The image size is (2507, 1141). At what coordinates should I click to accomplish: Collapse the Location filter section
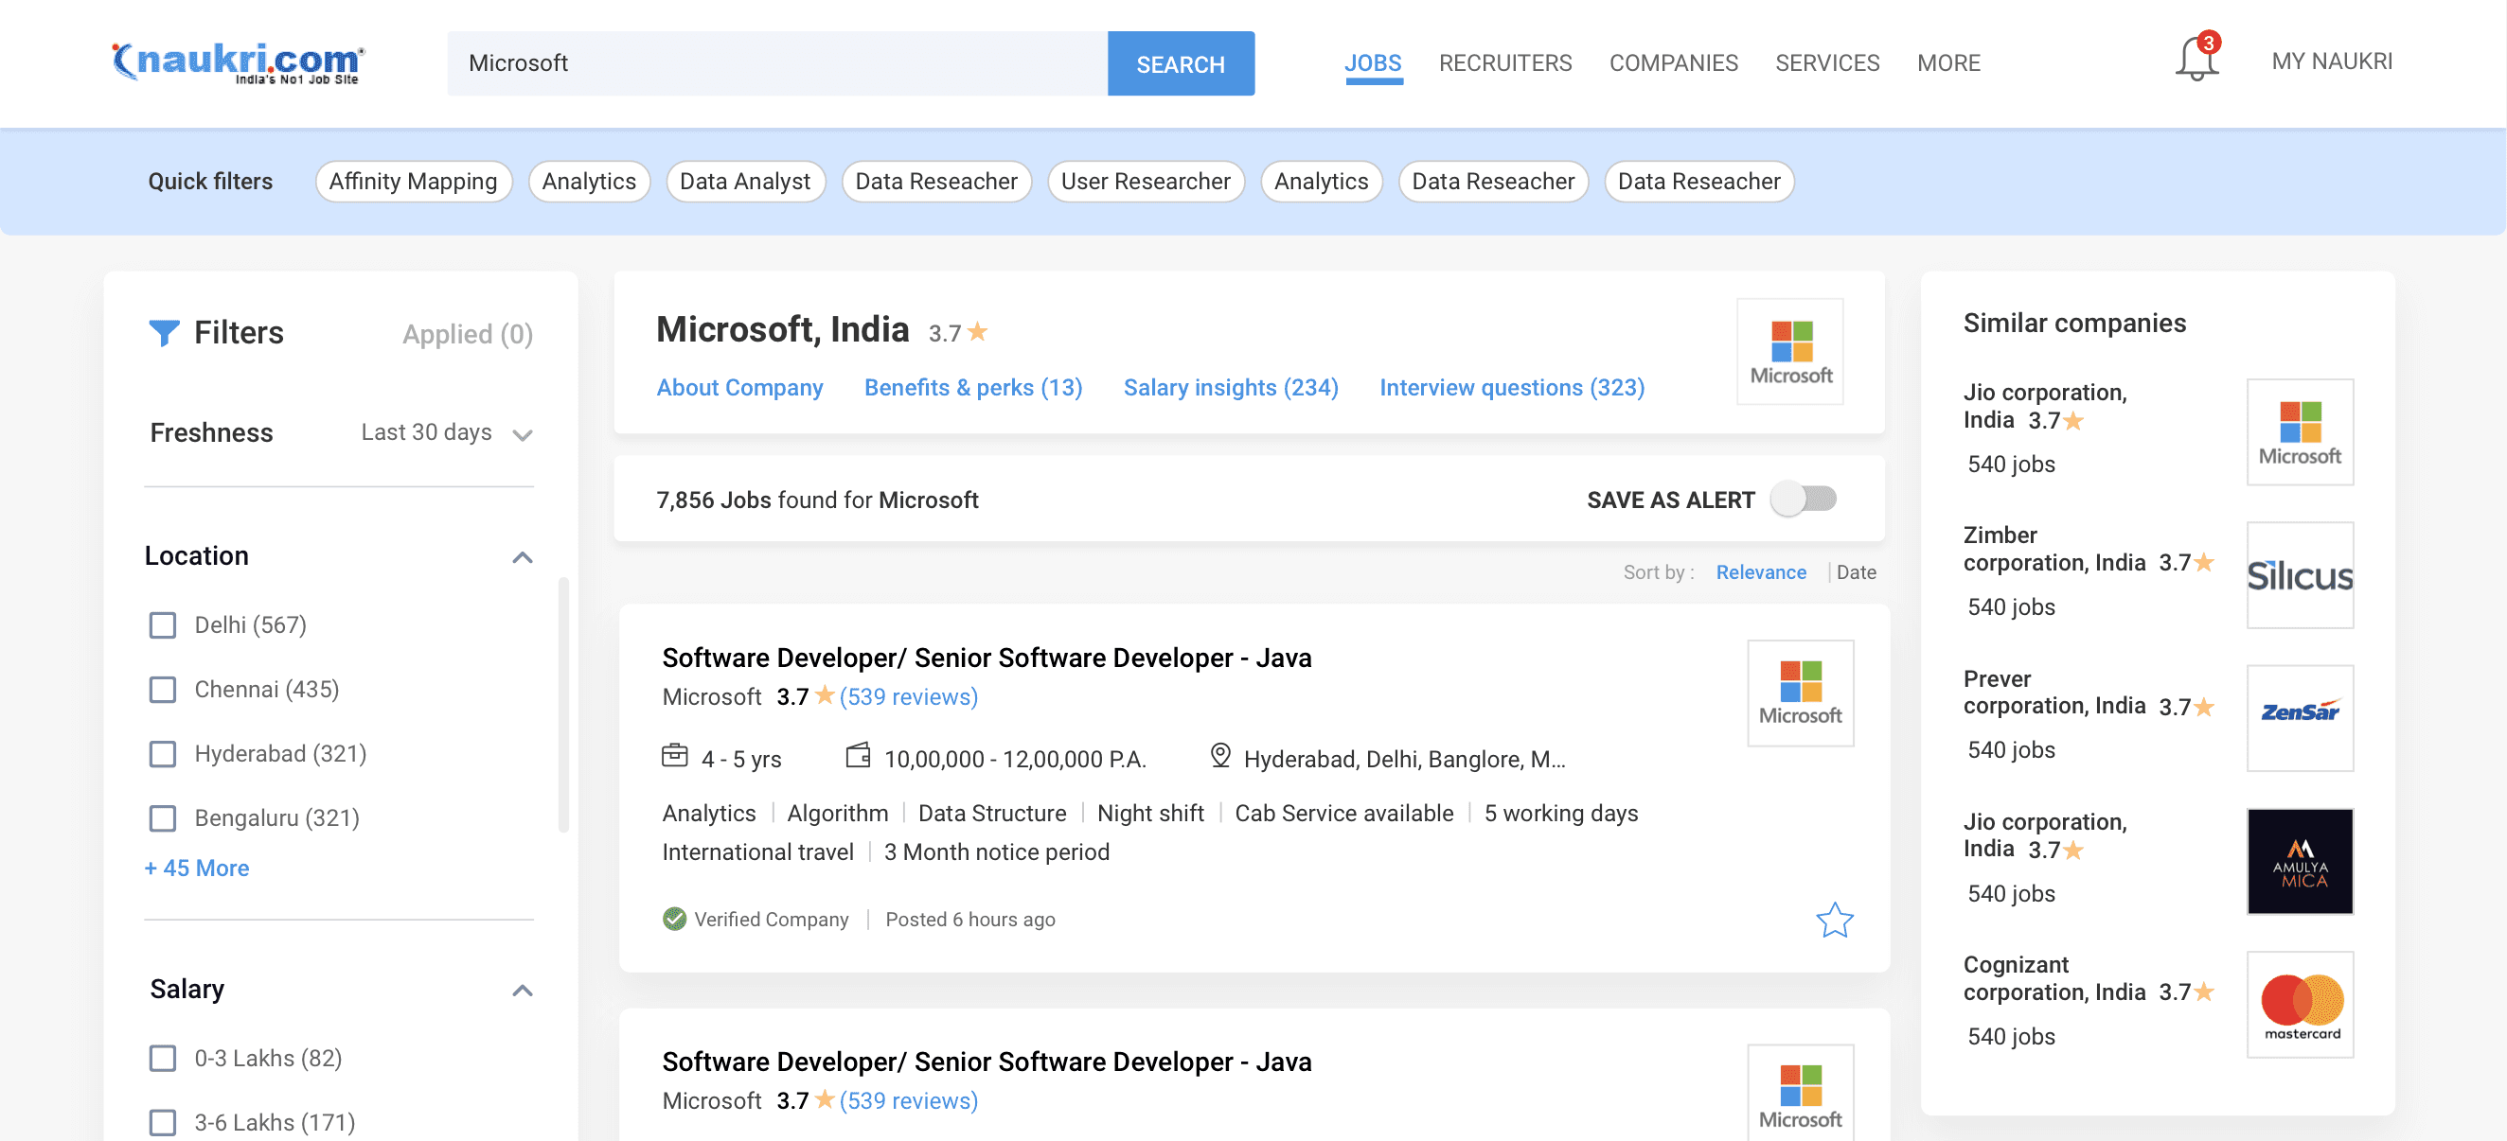(x=522, y=556)
